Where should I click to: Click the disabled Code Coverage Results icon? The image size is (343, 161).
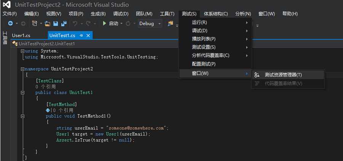pos(257,83)
